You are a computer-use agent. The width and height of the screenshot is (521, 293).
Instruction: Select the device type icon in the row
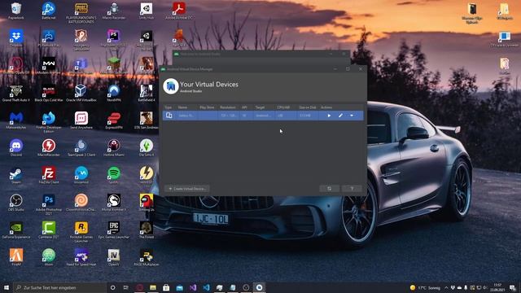169,116
